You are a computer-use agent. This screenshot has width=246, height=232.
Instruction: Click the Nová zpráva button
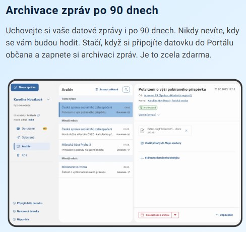pyautogui.click(x=25, y=87)
